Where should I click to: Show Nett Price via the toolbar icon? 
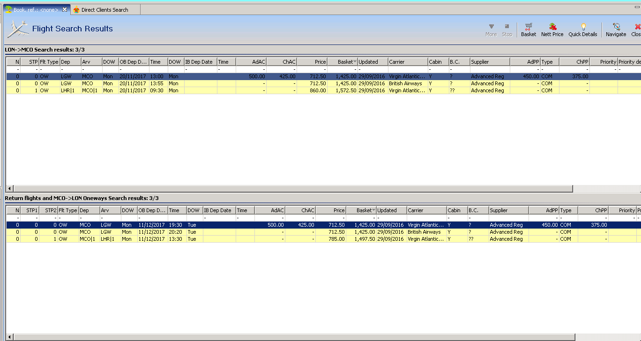coord(552,30)
